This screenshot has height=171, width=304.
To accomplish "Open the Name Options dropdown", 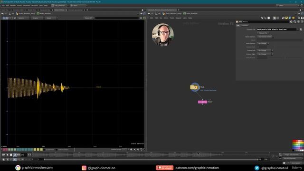I will [x=265, y=37].
